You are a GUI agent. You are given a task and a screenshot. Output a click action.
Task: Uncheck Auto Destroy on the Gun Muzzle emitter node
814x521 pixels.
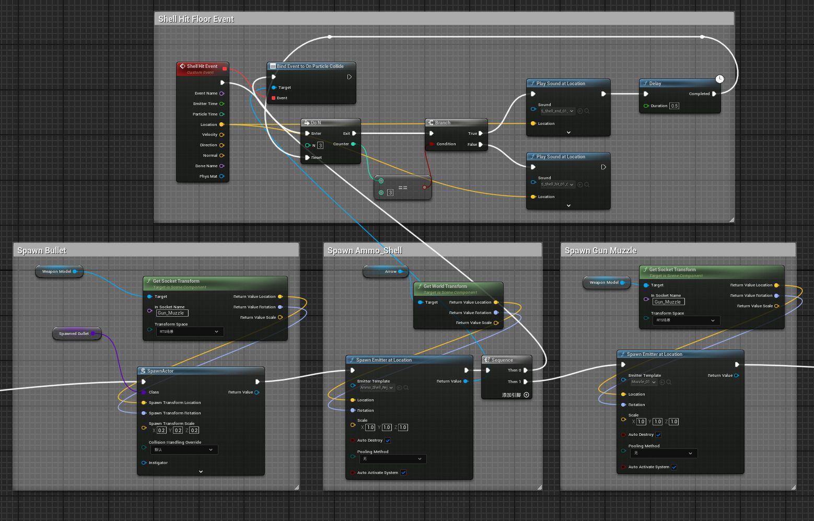click(658, 434)
